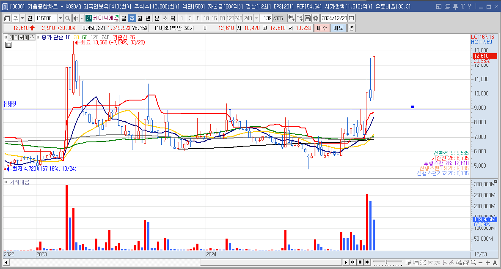
Task: Click the blue square handle on the horizontal line
Action: pyautogui.click(x=413, y=107)
